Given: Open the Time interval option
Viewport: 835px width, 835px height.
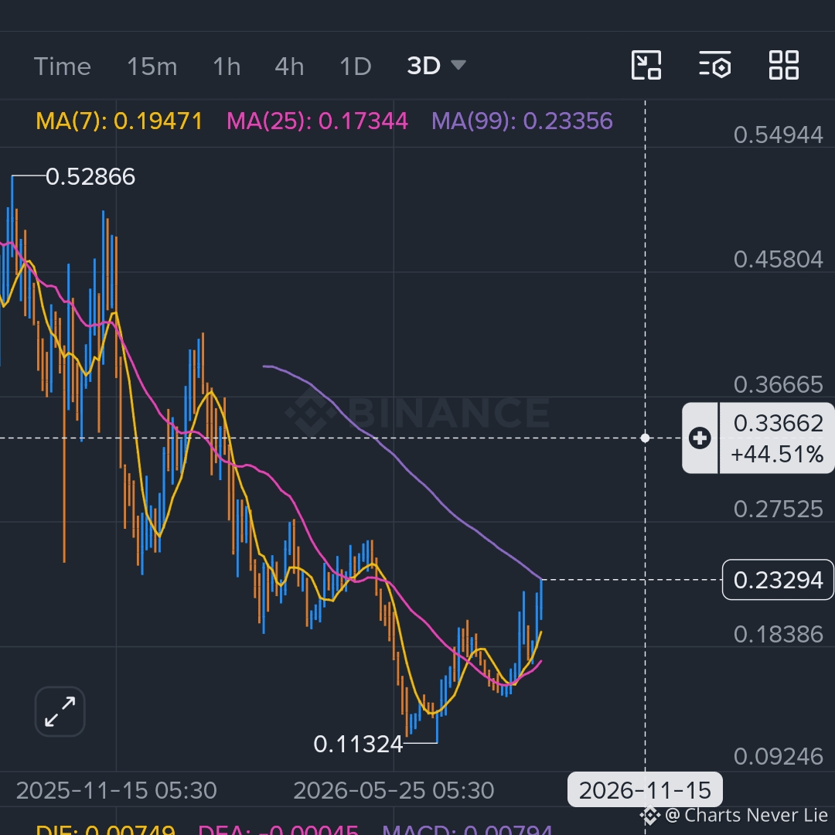Looking at the screenshot, I should [x=63, y=66].
